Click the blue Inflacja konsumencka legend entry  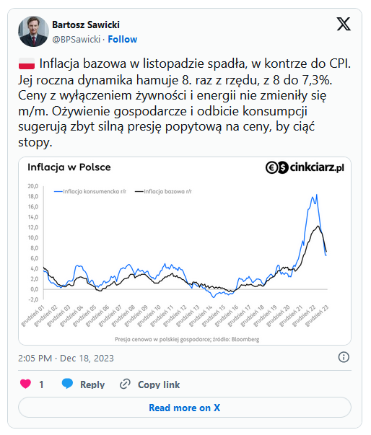(x=90, y=191)
